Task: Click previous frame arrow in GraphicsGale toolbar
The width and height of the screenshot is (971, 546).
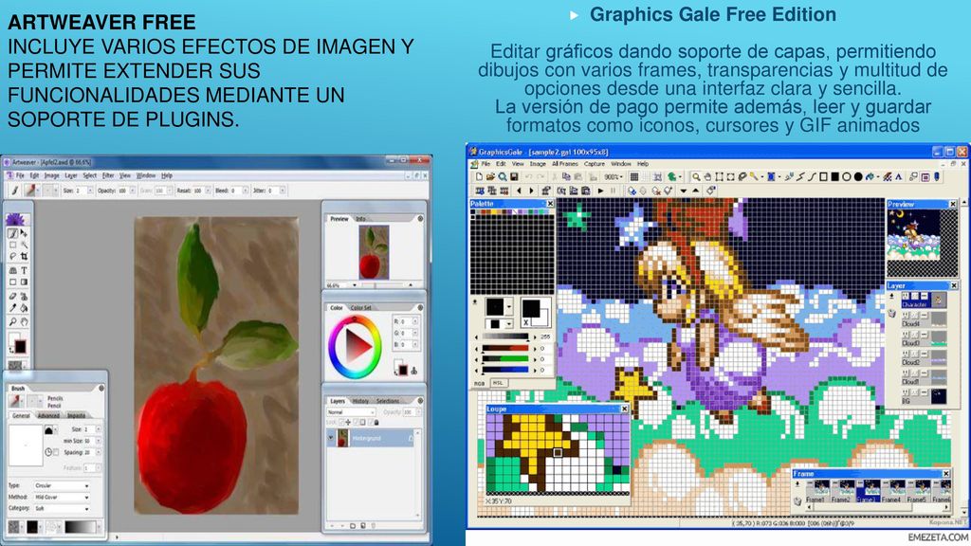Action: point(519,191)
